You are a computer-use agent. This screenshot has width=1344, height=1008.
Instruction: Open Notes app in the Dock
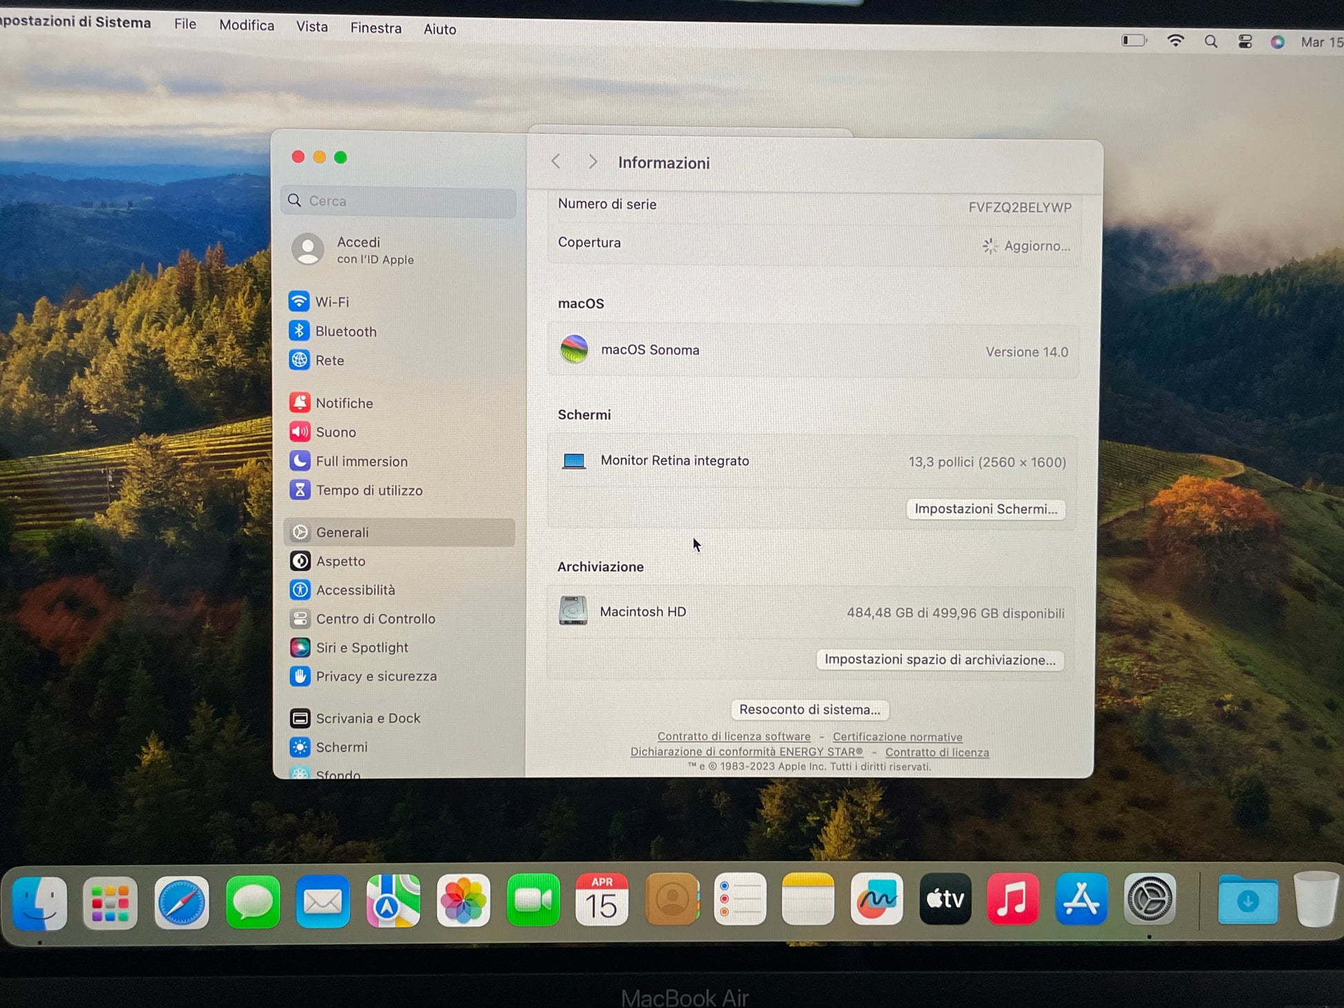click(808, 899)
